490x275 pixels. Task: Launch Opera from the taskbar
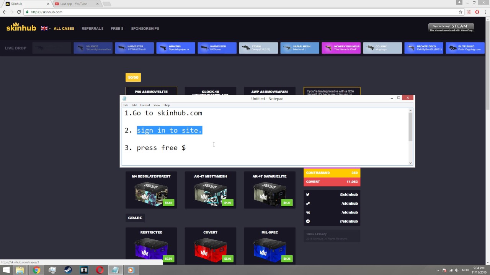point(100,270)
